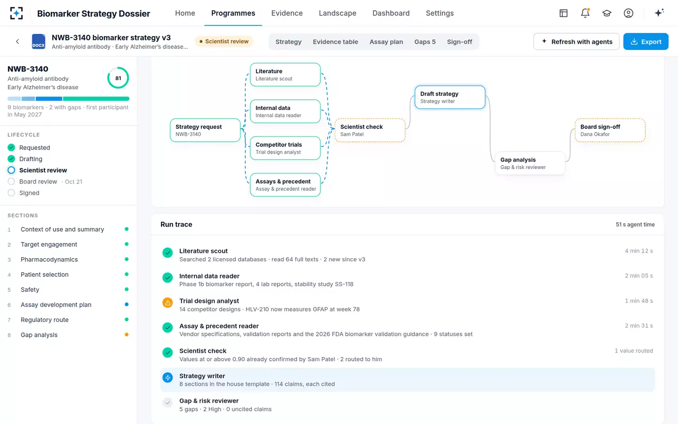Switch to Sign-off tab
The height and width of the screenshot is (424, 678).
point(460,42)
